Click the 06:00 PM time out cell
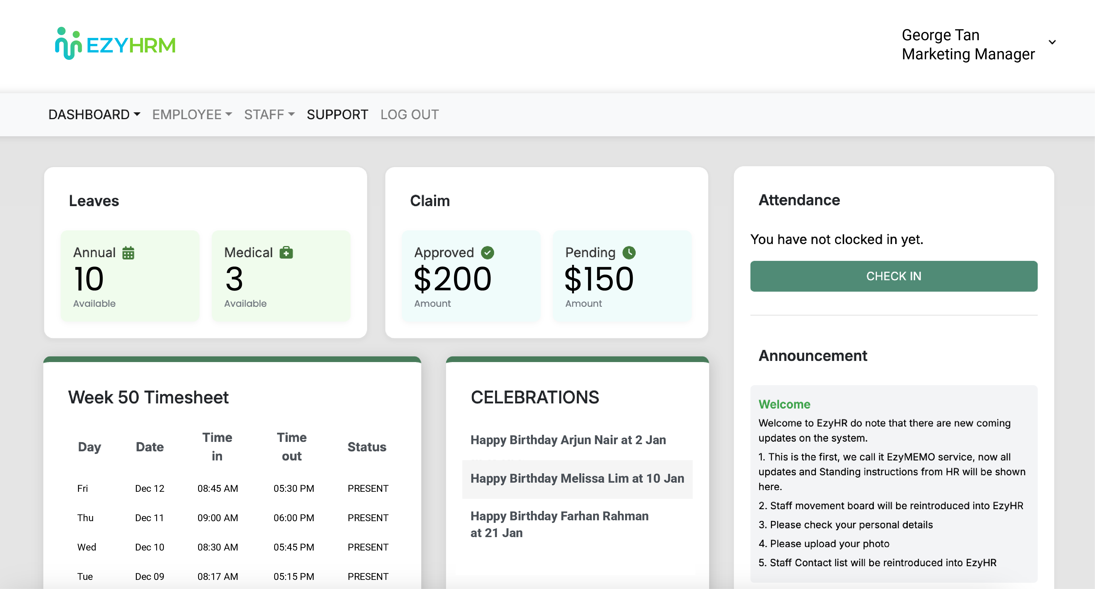Screen dimensions: 1095x589 pyautogui.click(x=294, y=518)
